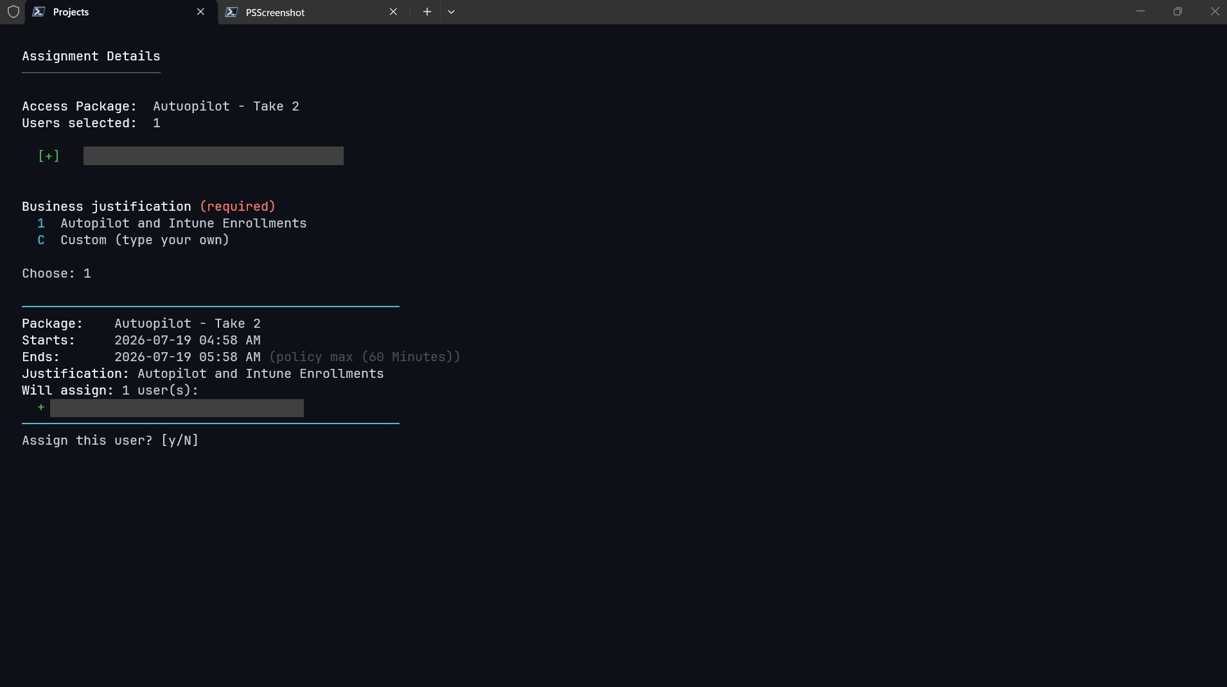This screenshot has width=1227, height=687.
Task: Click option 1 'Autopilot and Intune Enrollments'
Action: [x=172, y=224]
